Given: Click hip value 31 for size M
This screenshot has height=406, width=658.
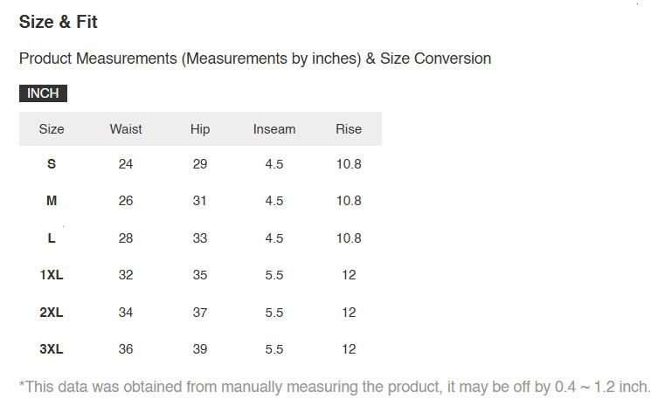Looking at the screenshot, I should click(200, 201).
